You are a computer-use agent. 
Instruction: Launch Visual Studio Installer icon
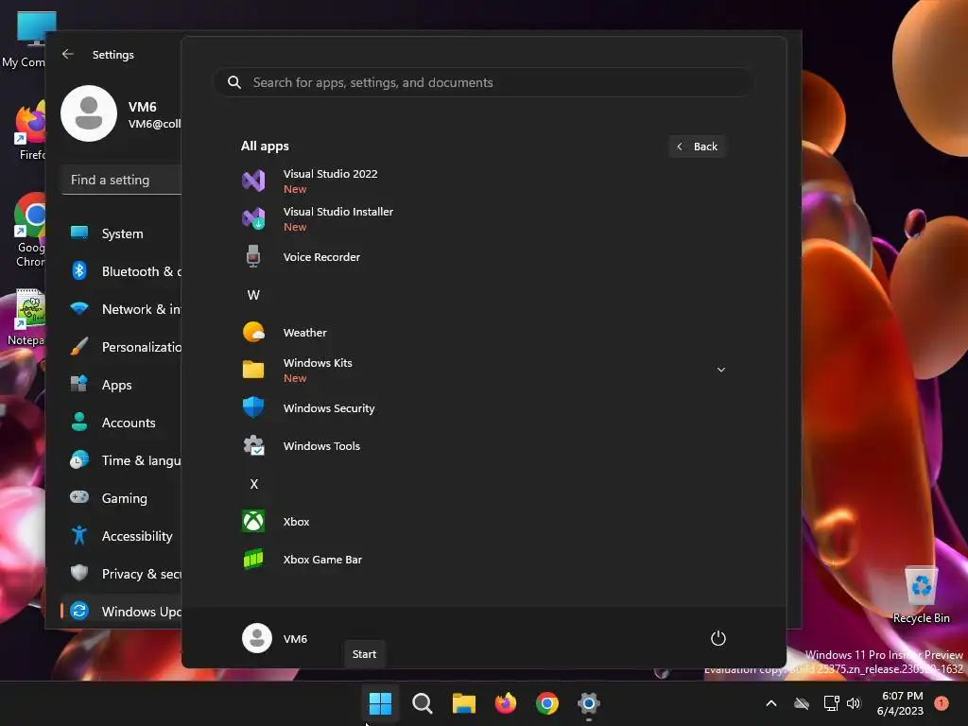(x=253, y=218)
